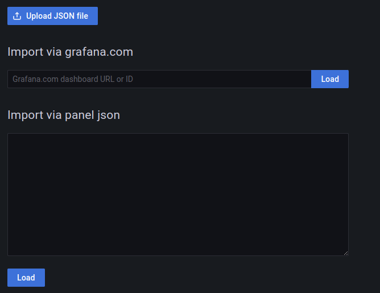Select the 'Upload JSON file' label text
380x293 pixels.
57,16
